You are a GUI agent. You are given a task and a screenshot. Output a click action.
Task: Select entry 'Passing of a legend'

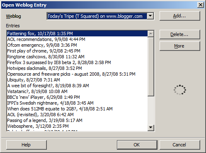click(77, 120)
